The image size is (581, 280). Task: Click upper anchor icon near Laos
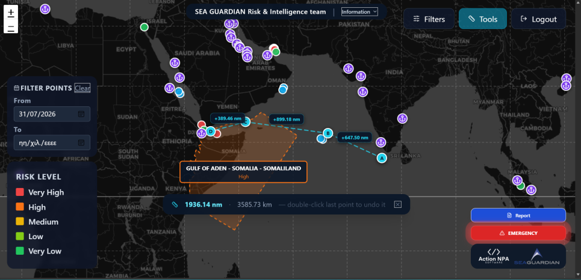pyautogui.click(x=566, y=79)
